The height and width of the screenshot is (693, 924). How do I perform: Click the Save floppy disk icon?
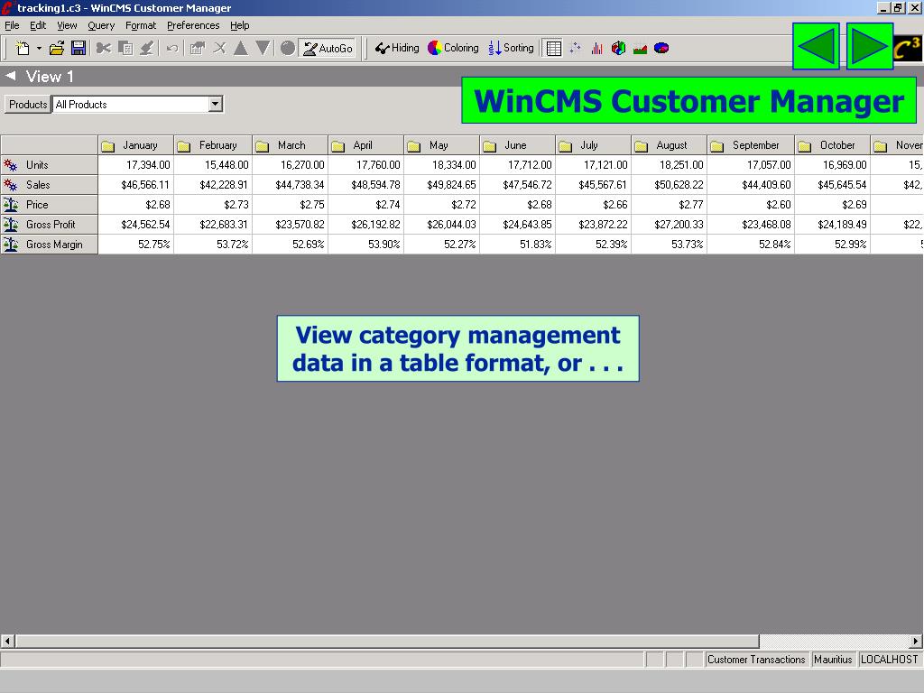coord(79,49)
